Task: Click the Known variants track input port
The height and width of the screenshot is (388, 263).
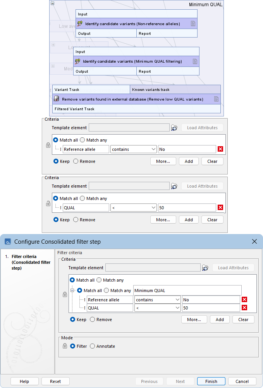Action: [175, 90]
